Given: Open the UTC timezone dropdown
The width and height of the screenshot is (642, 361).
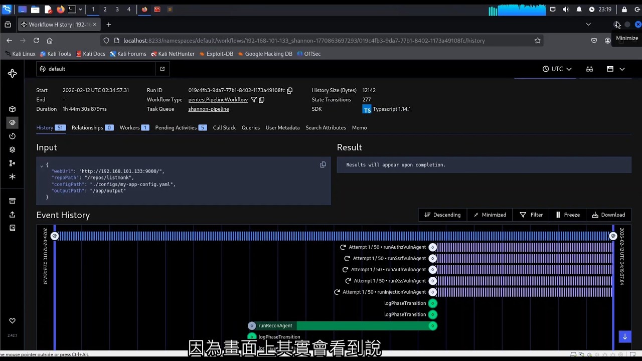Looking at the screenshot, I should click(557, 69).
